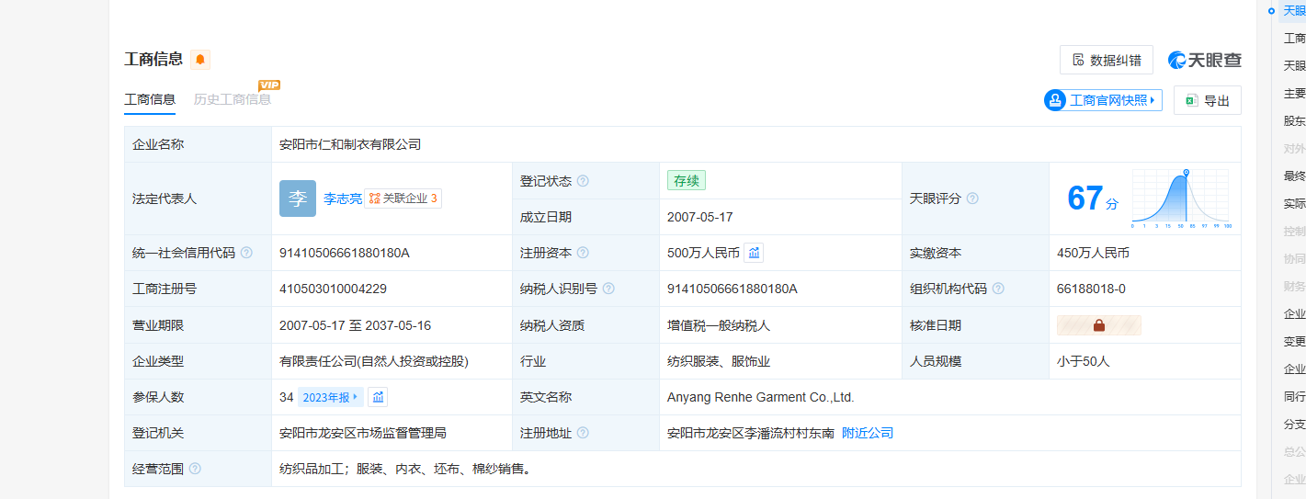The height and width of the screenshot is (499, 1306).
Task: Click help icon next to 纳税人识别号
Action: [x=608, y=289]
